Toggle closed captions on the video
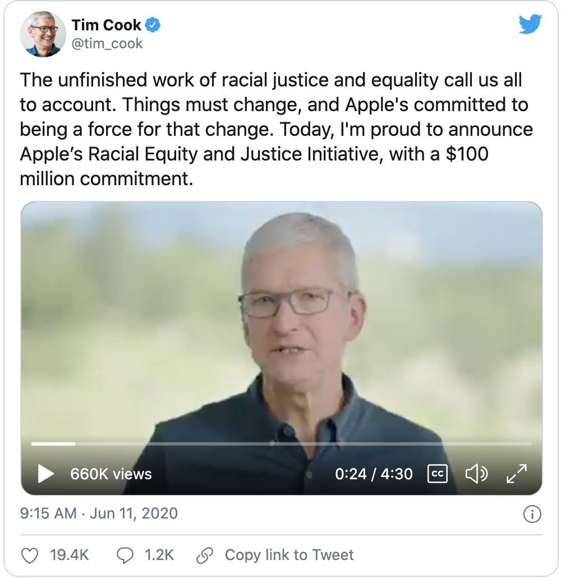The width and height of the screenshot is (561, 578). pos(437,474)
